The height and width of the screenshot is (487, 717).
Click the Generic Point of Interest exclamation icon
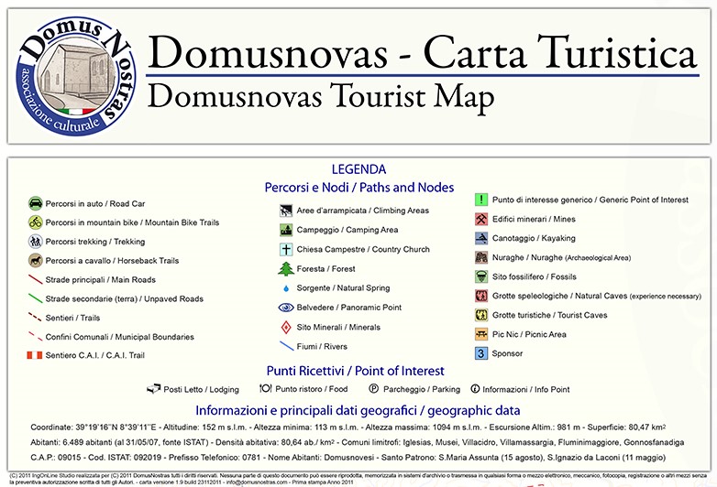[x=481, y=200]
